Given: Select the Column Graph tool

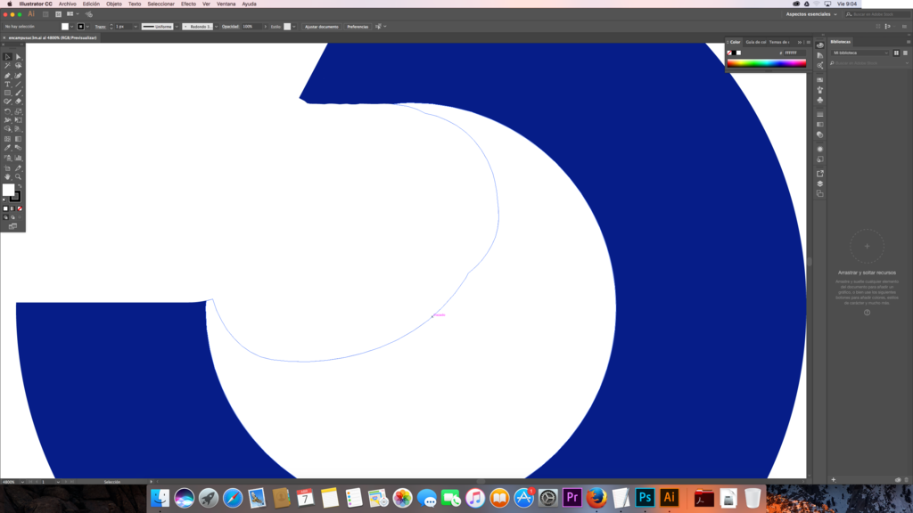Looking at the screenshot, I should (18, 158).
